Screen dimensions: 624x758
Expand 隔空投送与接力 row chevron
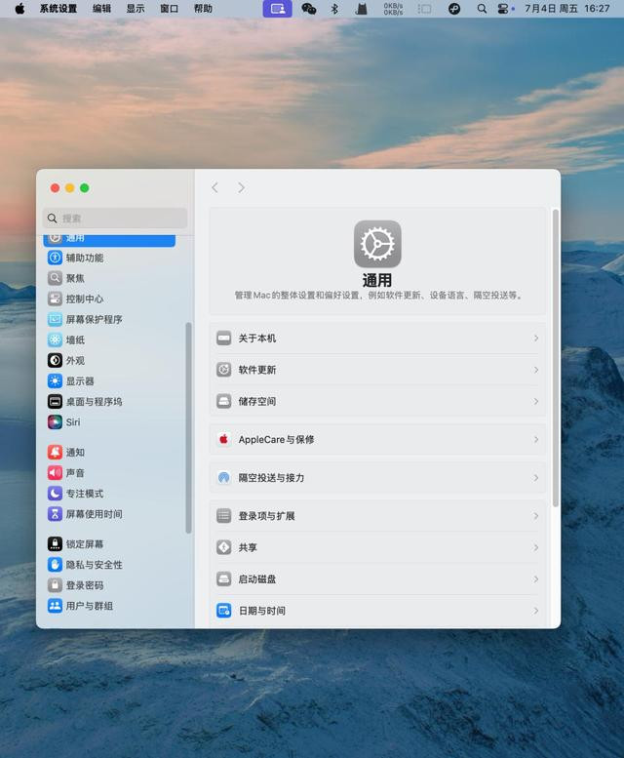point(536,478)
